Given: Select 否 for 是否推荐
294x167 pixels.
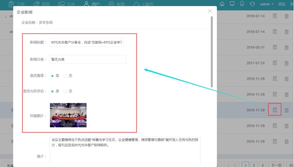Looking at the screenshot, I should click(x=66, y=76).
